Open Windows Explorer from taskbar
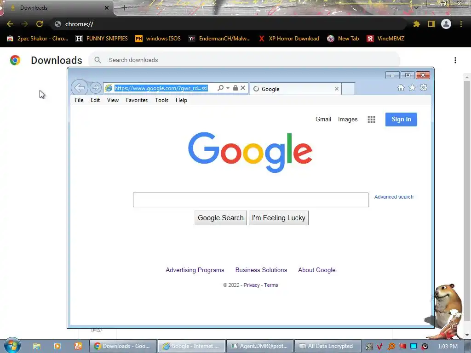Viewport: 471px width, 353px height. click(37, 346)
